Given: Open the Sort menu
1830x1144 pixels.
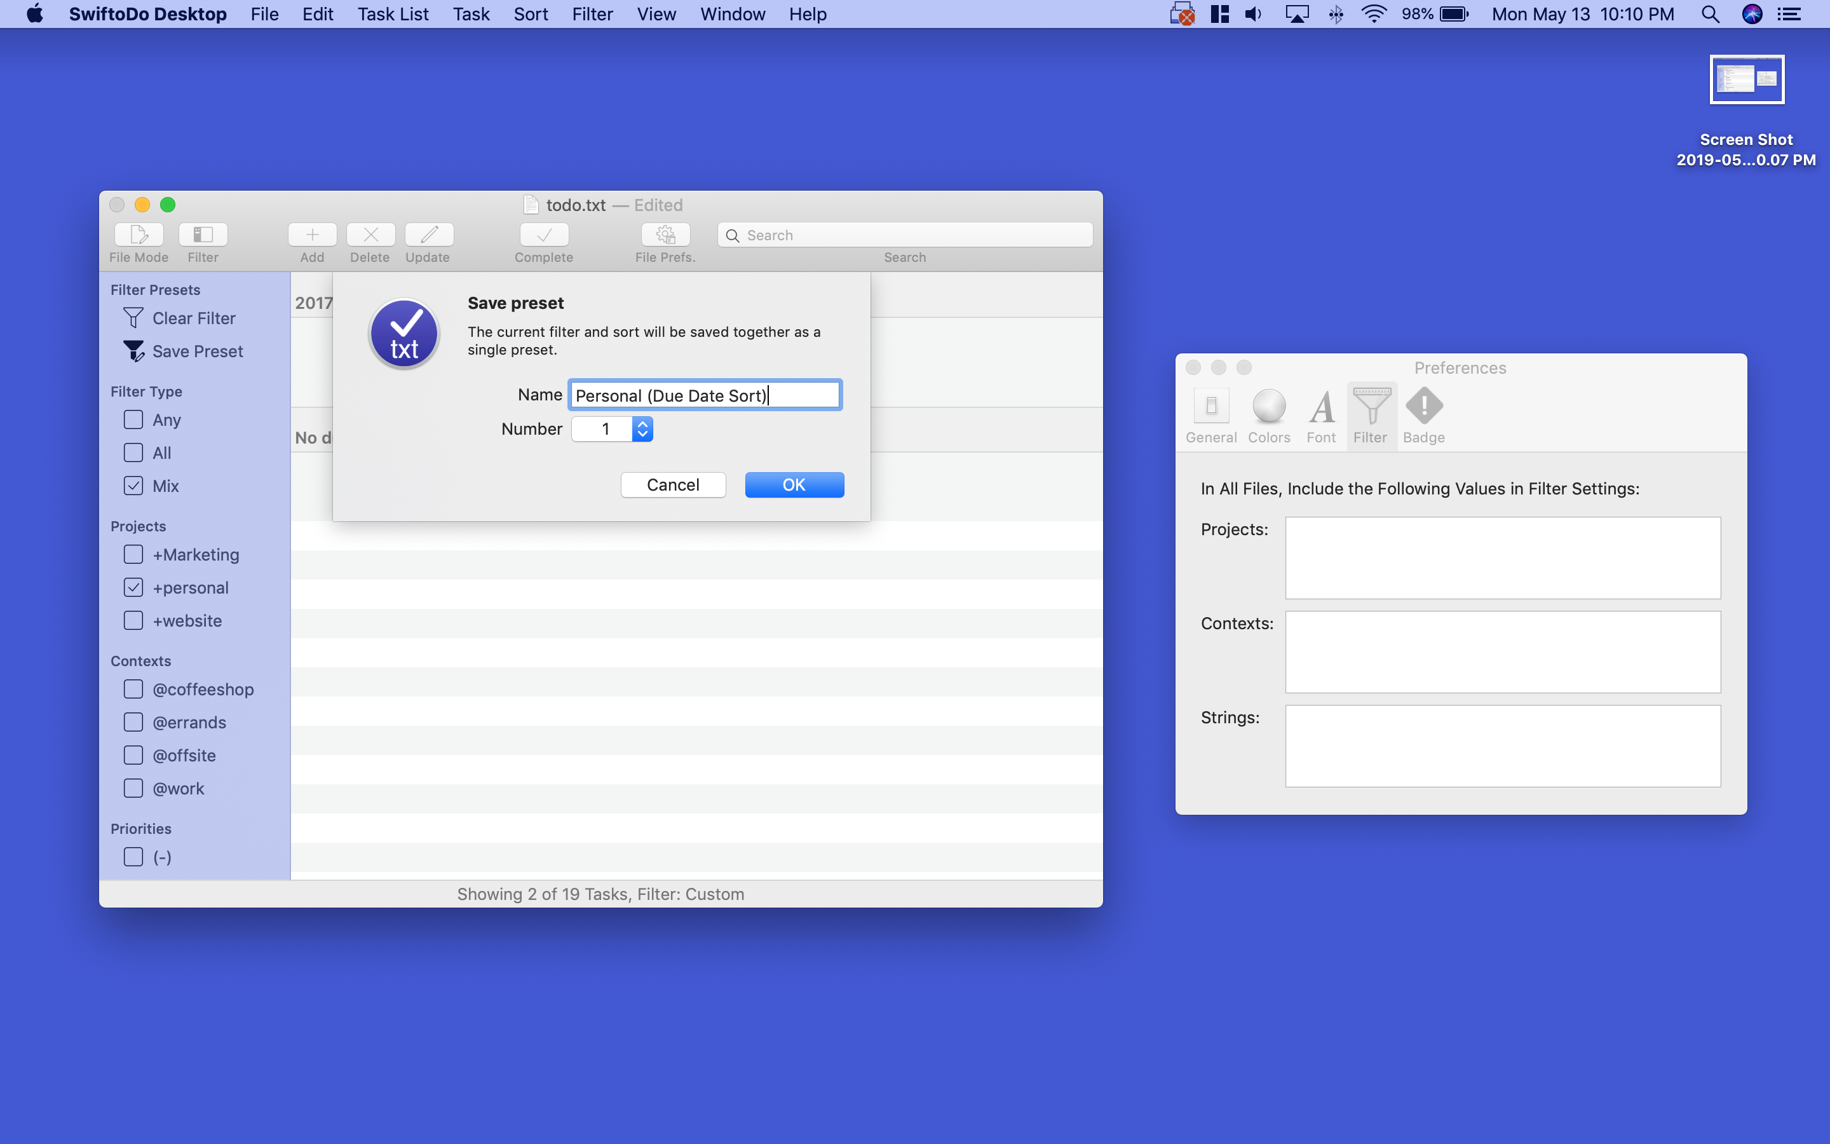Looking at the screenshot, I should tap(529, 13).
